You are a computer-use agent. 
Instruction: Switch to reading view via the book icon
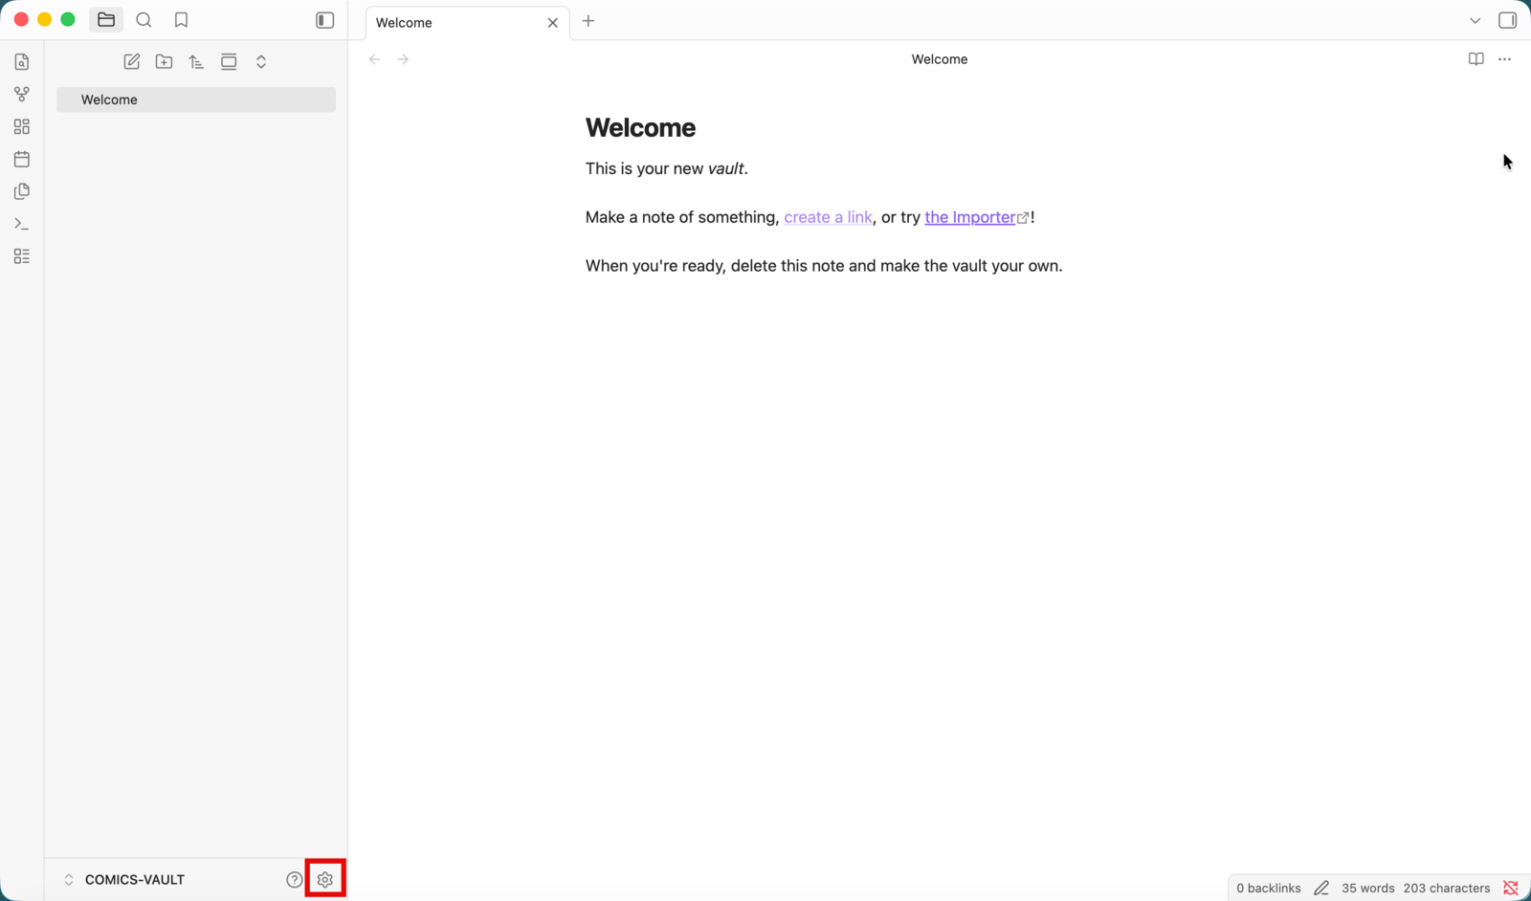point(1476,59)
